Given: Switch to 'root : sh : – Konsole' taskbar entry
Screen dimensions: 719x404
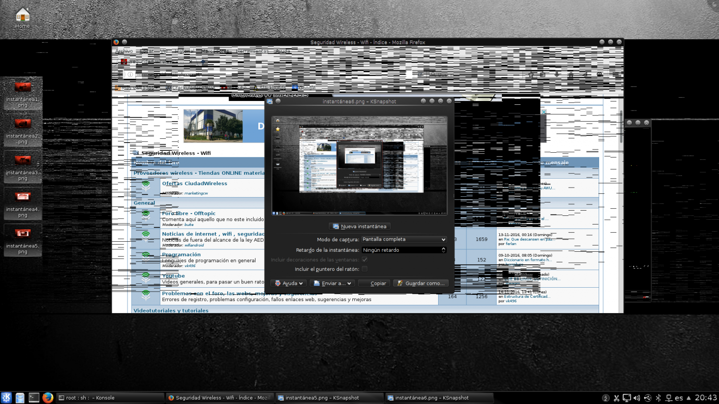Looking at the screenshot, I should coord(110,398).
